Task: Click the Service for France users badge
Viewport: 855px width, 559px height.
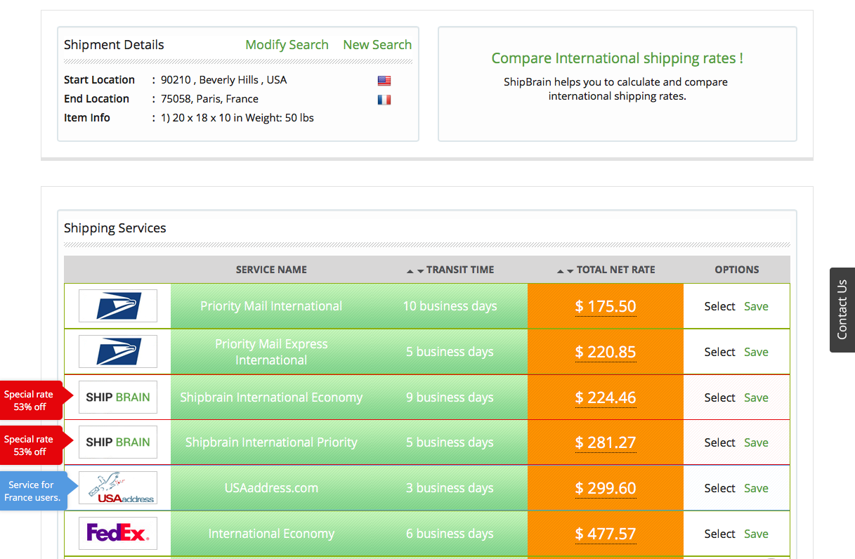Action: pos(38,491)
